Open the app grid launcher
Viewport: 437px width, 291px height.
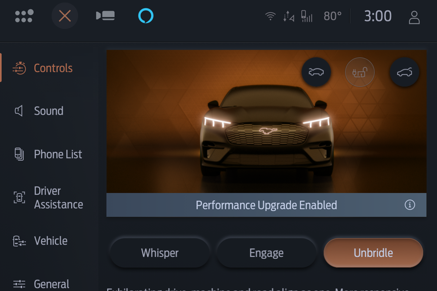click(x=24, y=16)
